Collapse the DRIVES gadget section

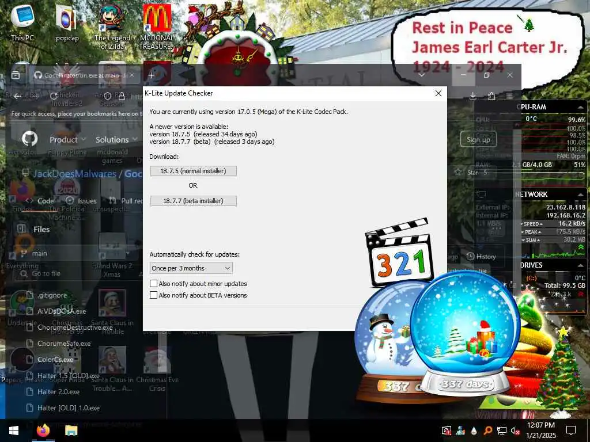(x=581, y=265)
